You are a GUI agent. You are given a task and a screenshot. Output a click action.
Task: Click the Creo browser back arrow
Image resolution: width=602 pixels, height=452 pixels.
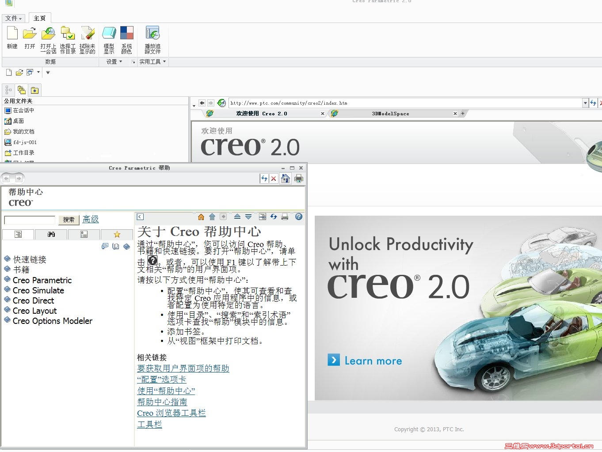pyautogui.click(x=202, y=103)
